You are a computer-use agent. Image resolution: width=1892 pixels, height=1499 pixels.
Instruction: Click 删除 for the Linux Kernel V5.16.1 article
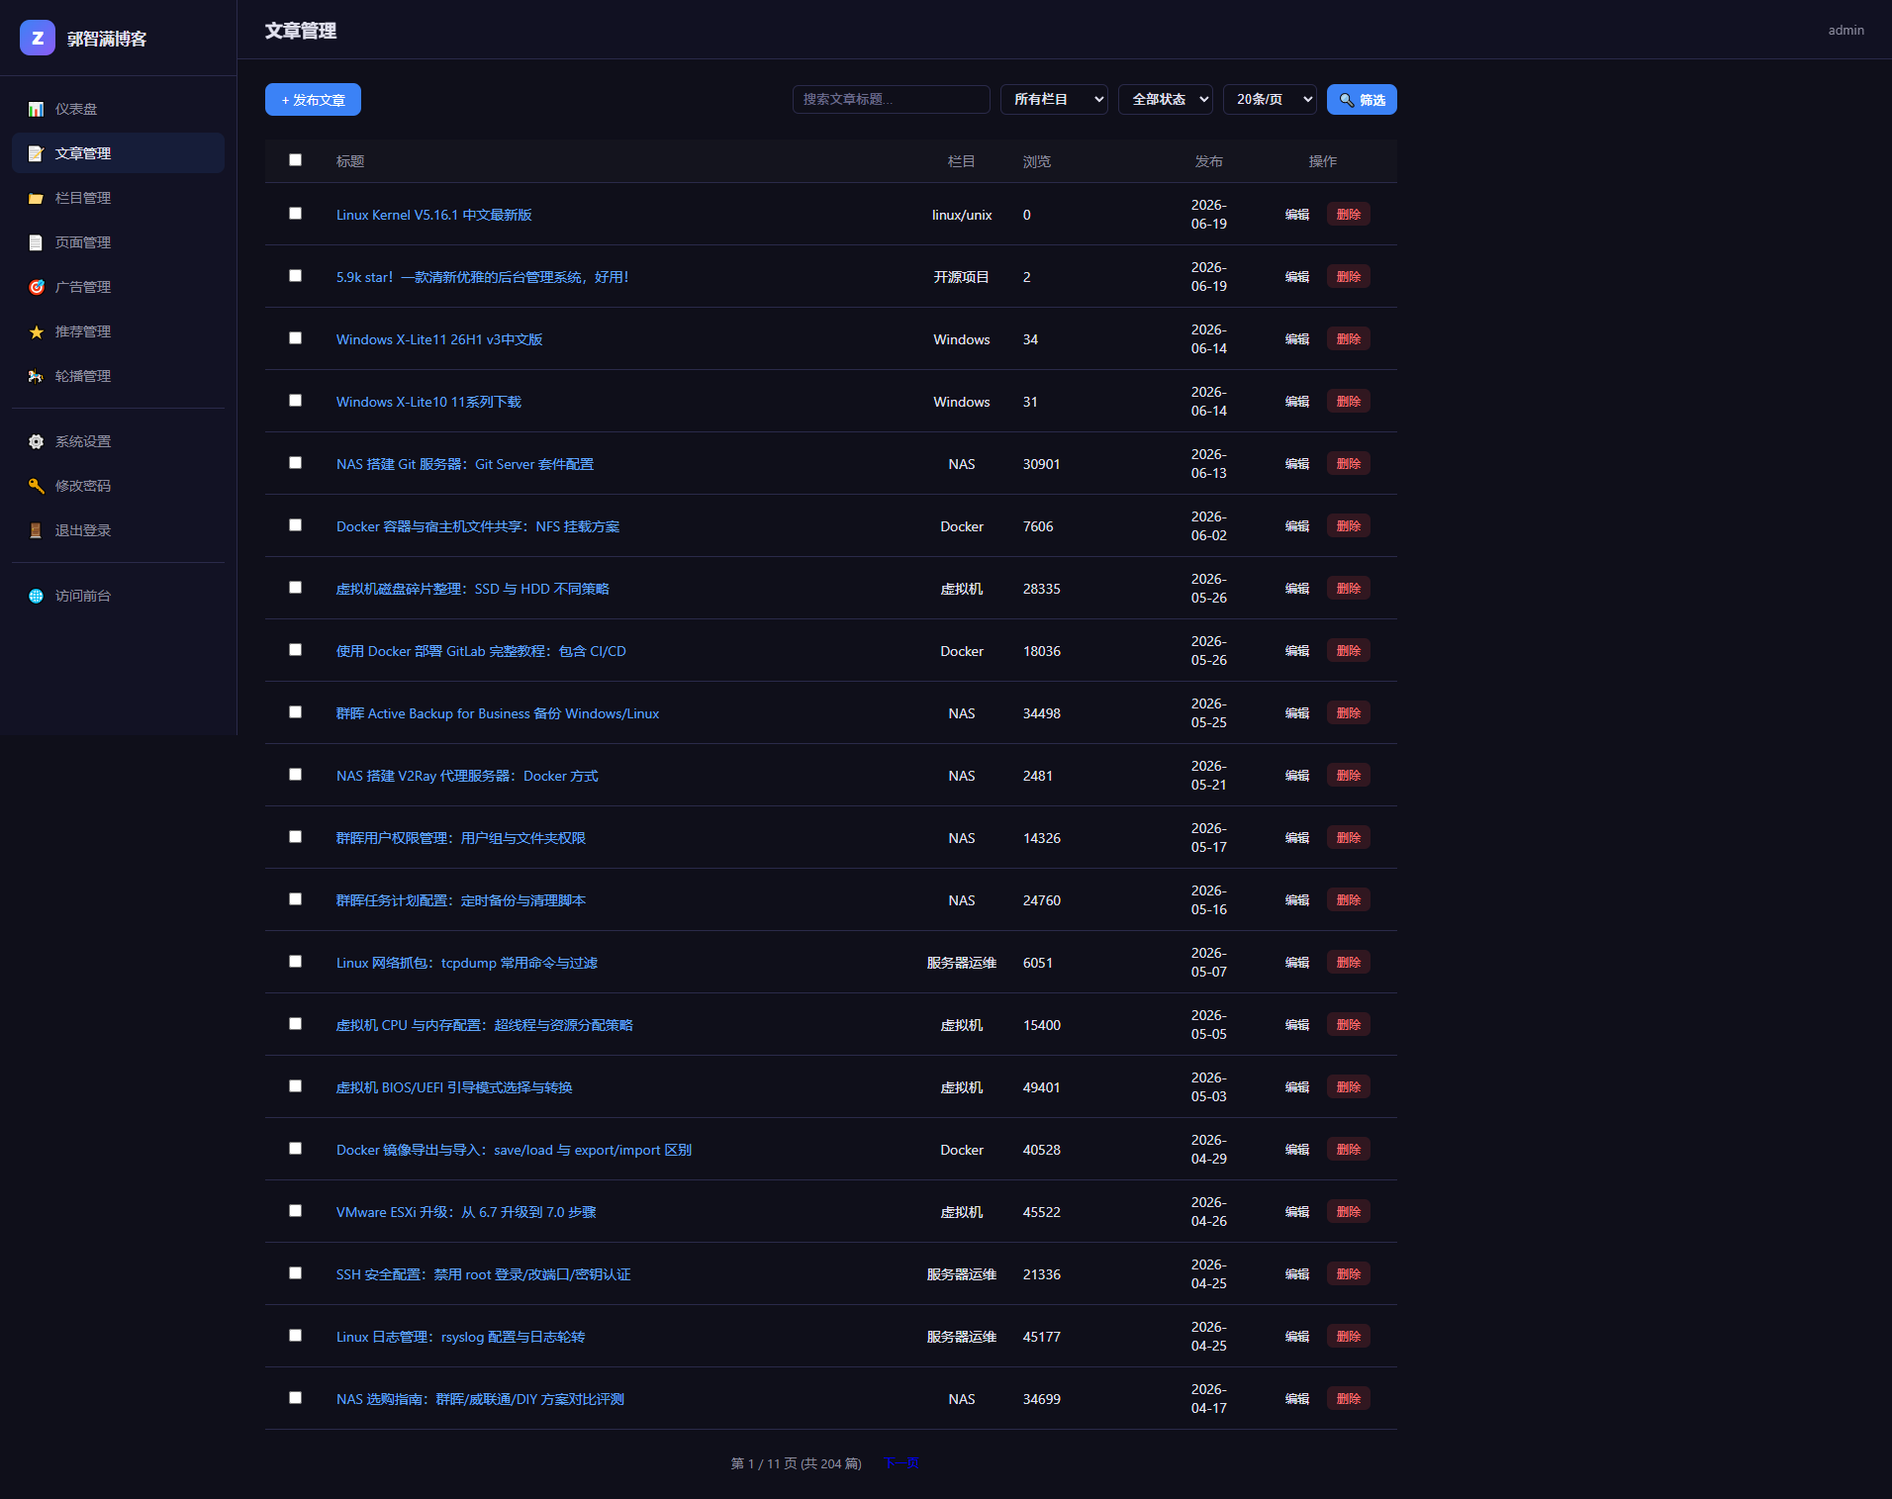click(1348, 215)
